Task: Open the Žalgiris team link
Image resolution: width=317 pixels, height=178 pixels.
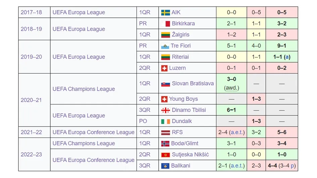Action: (x=180, y=35)
